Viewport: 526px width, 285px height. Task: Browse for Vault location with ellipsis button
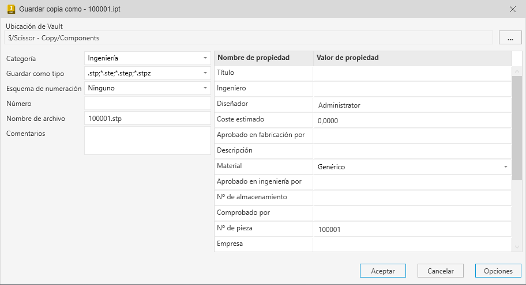click(510, 38)
